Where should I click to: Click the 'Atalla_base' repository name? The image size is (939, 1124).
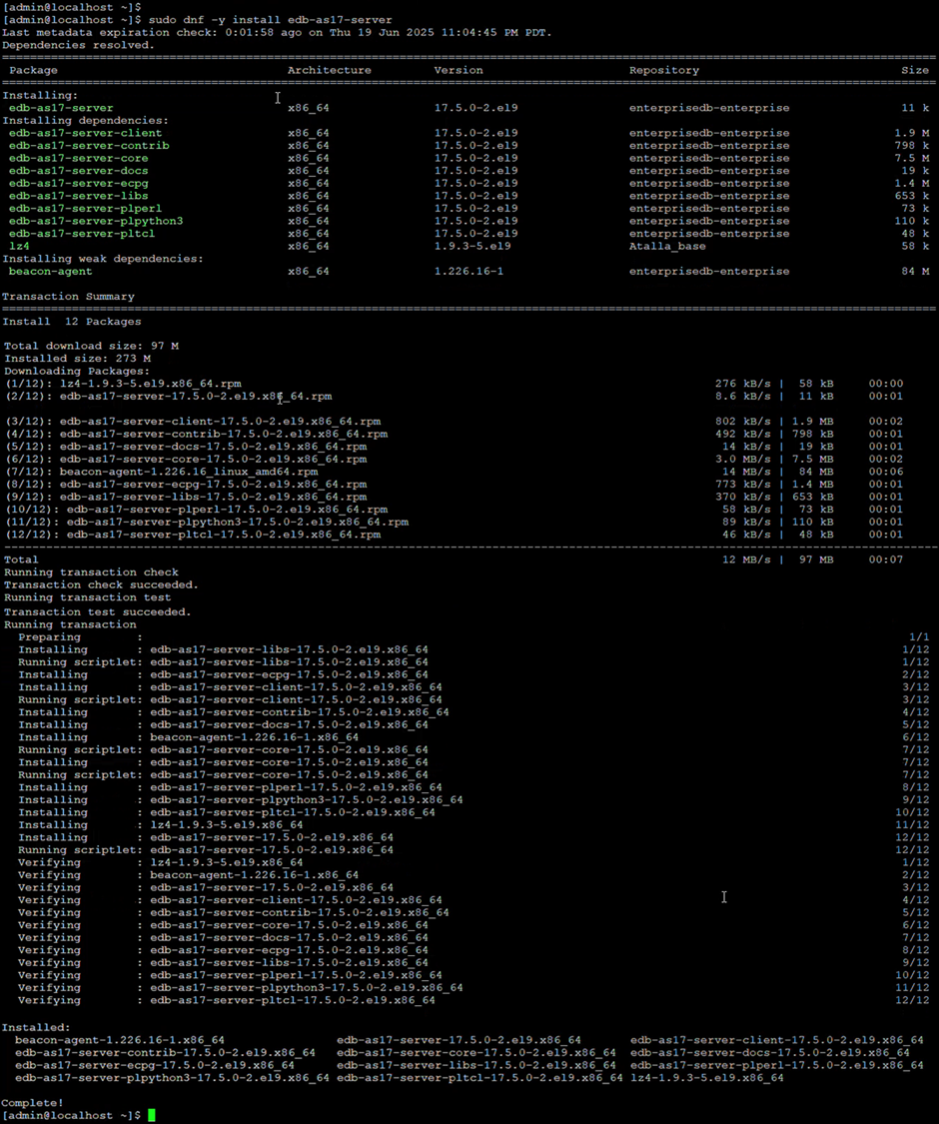667,246
